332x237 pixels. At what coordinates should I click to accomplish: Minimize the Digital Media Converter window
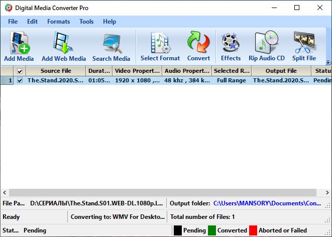click(274, 8)
